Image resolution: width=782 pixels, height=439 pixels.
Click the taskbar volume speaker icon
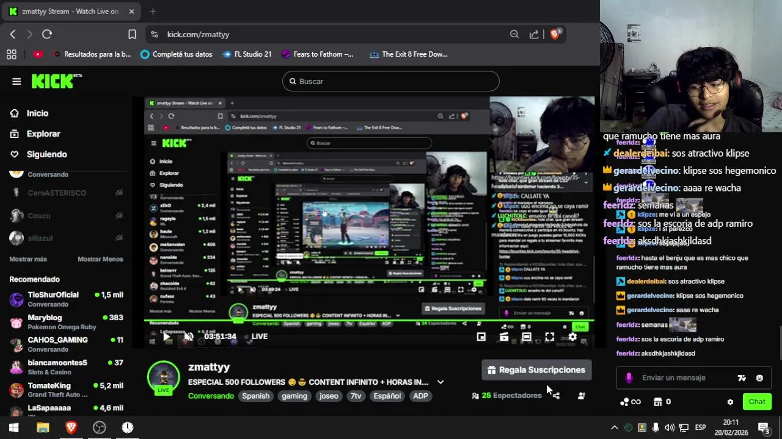[x=670, y=427]
